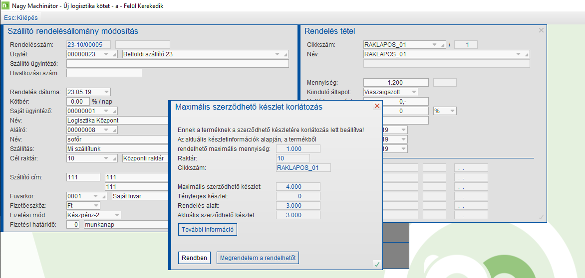Click the green checkmark in dialog
Viewport: 585px width, 278px height.
tap(377, 264)
